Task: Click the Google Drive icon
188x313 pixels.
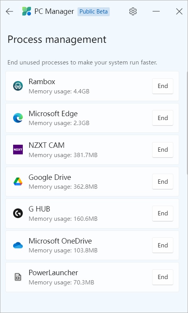Action: pyautogui.click(x=18, y=181)
